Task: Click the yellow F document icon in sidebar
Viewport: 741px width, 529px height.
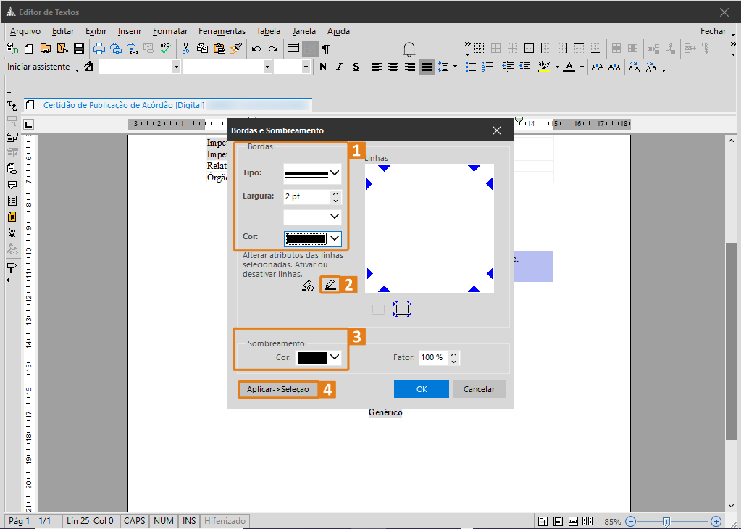Action: [12, 217]
